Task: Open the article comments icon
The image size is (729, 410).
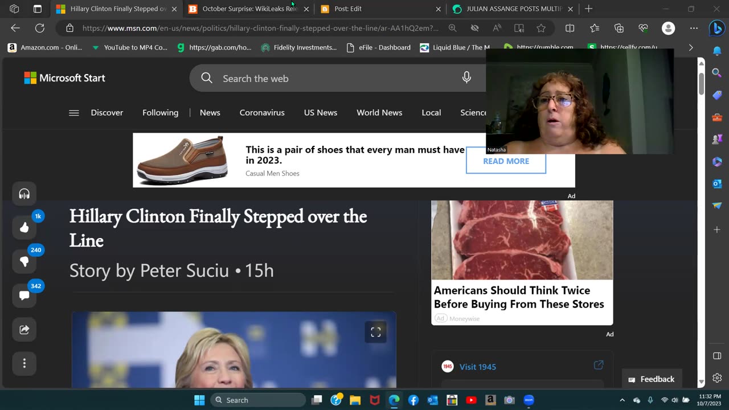Action: coord(24,296)
